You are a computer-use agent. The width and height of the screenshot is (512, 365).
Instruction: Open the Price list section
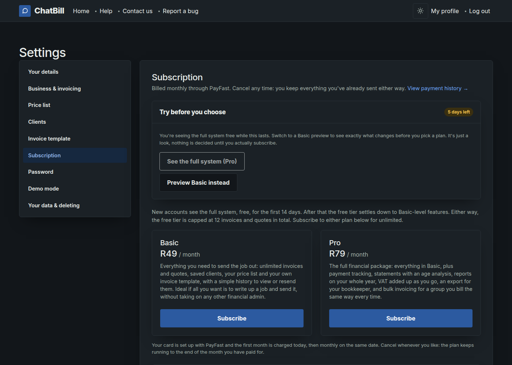[x=75, y=105]
